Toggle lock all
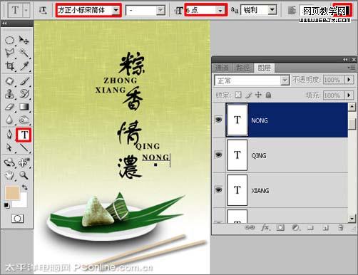The height and width of the screenshot is (275, 358). 268,95
